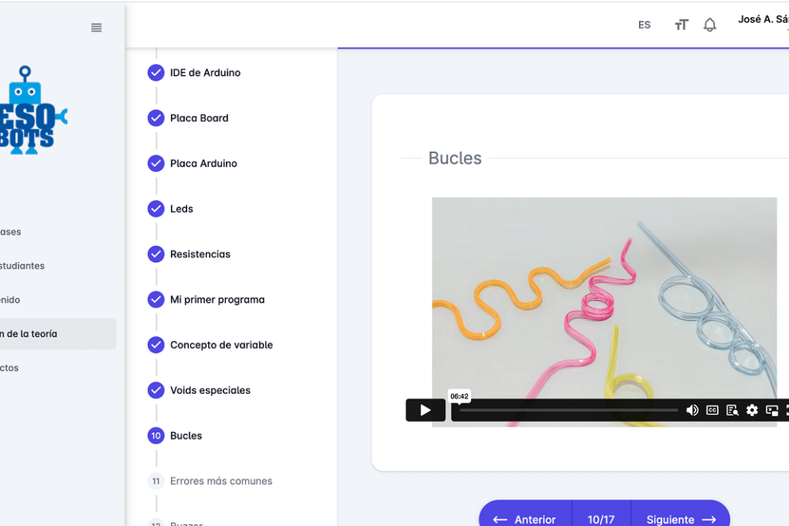789x526 pixels.
Task: Enable picture-in-picture mode on video
Action: point(771,410)
